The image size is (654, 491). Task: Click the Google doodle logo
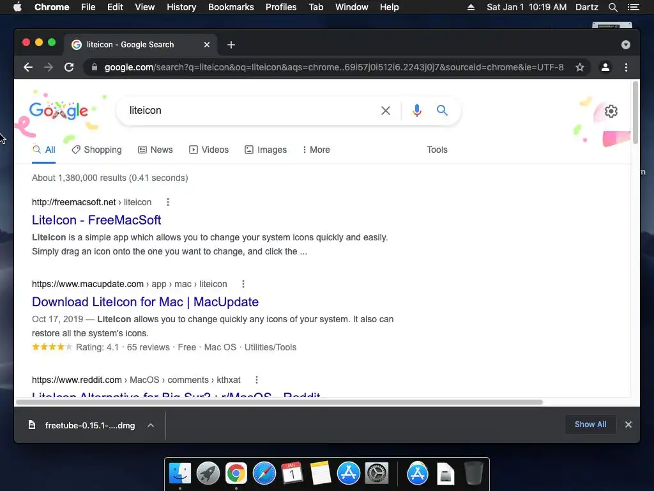point(58,111)
